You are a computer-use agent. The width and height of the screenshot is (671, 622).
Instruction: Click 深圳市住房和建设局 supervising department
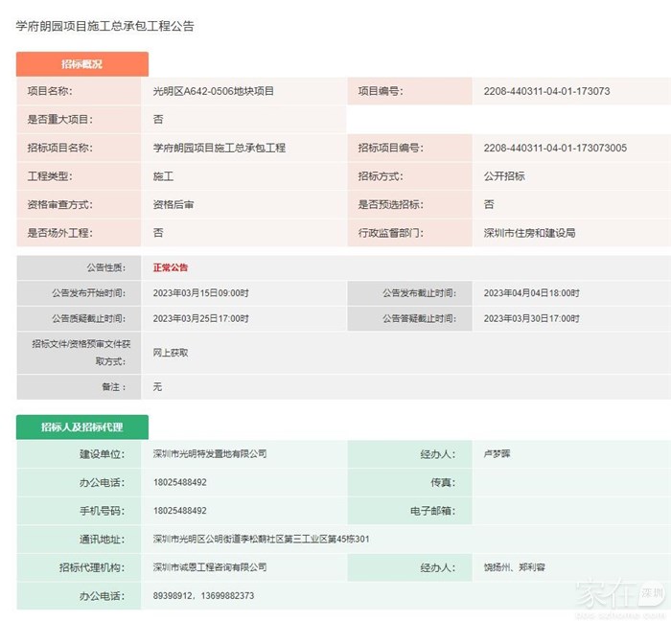point(529,233)
